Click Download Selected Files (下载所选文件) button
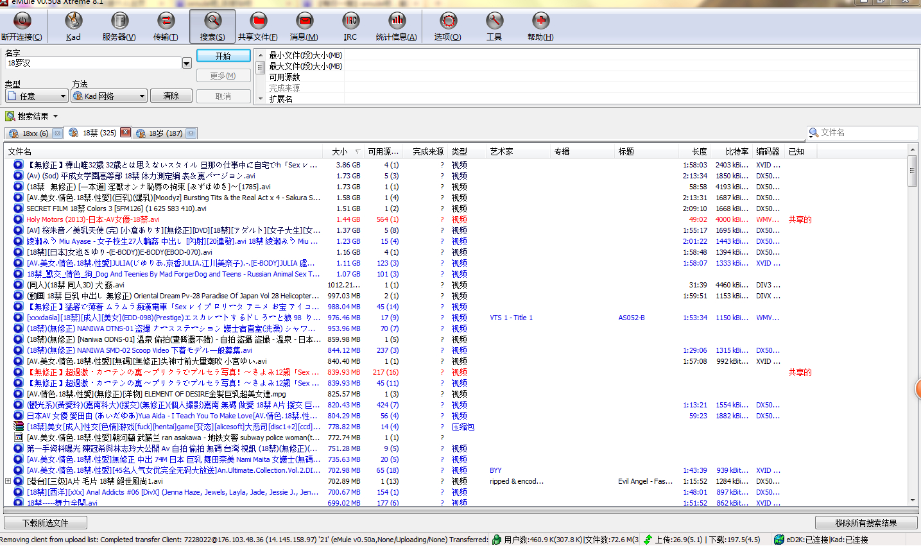Viewport: 921px width, 546px height. tap(46, 523)
